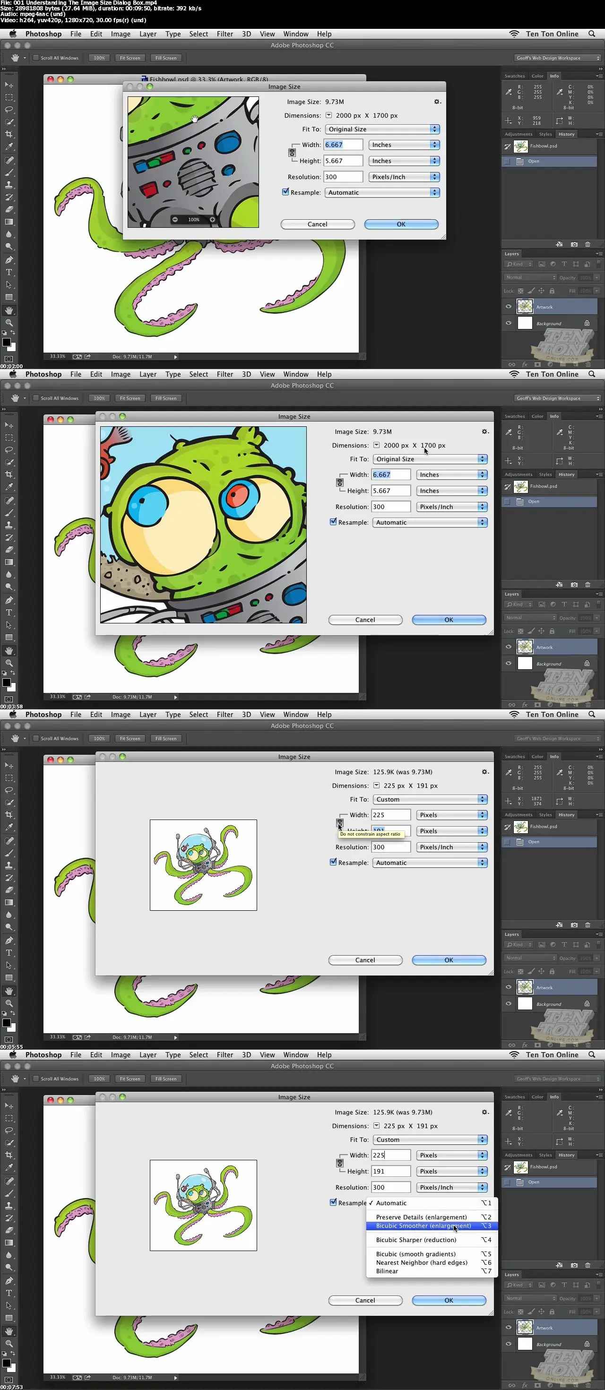Hide the Artwork layer in the alien-face frame

click(509, 647)
